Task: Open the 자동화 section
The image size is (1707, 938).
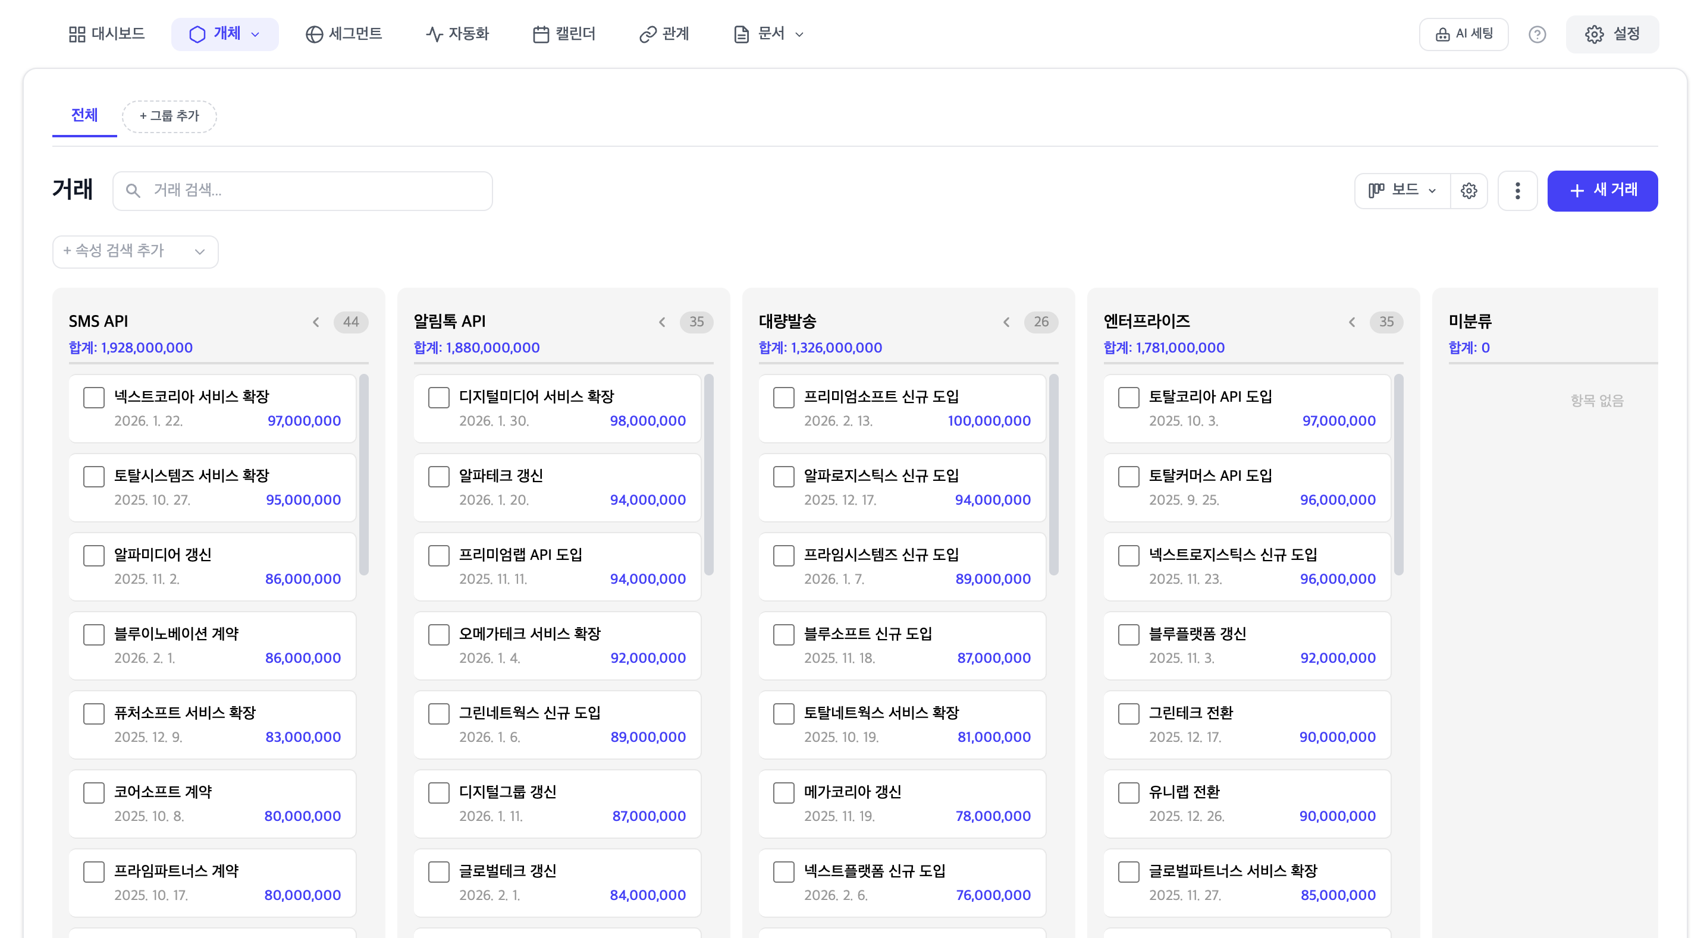Action: click(458, 34)
